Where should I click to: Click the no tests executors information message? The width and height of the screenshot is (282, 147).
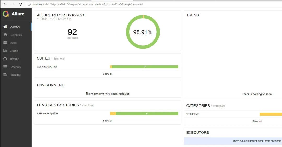[257, 141]
